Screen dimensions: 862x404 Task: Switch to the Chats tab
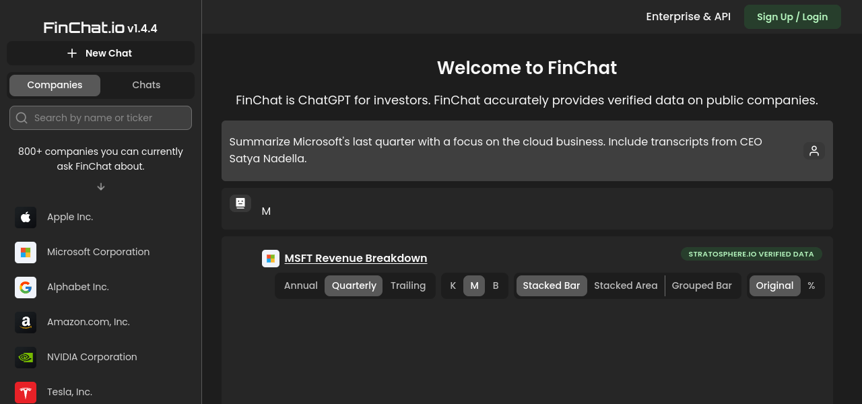146,85
